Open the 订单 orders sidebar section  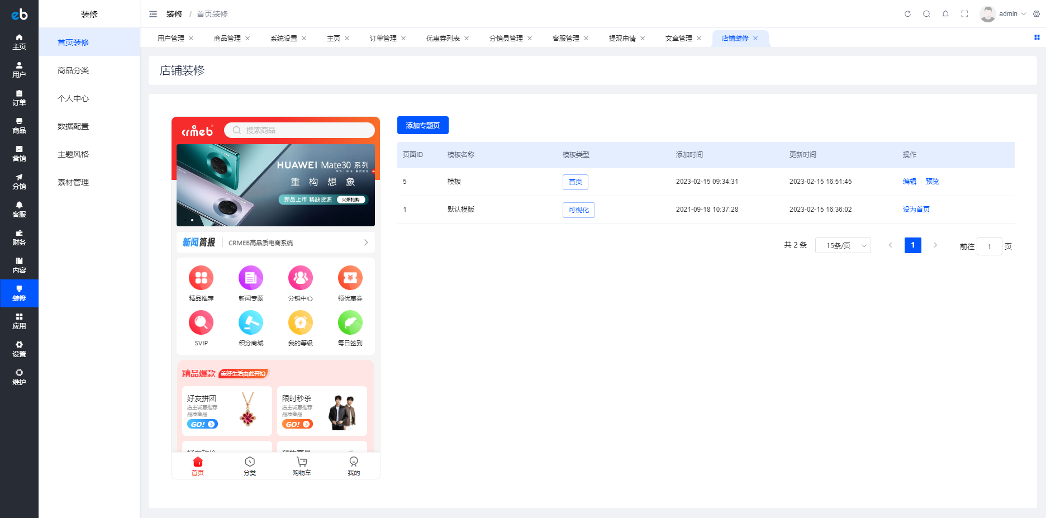coord(19,98)
